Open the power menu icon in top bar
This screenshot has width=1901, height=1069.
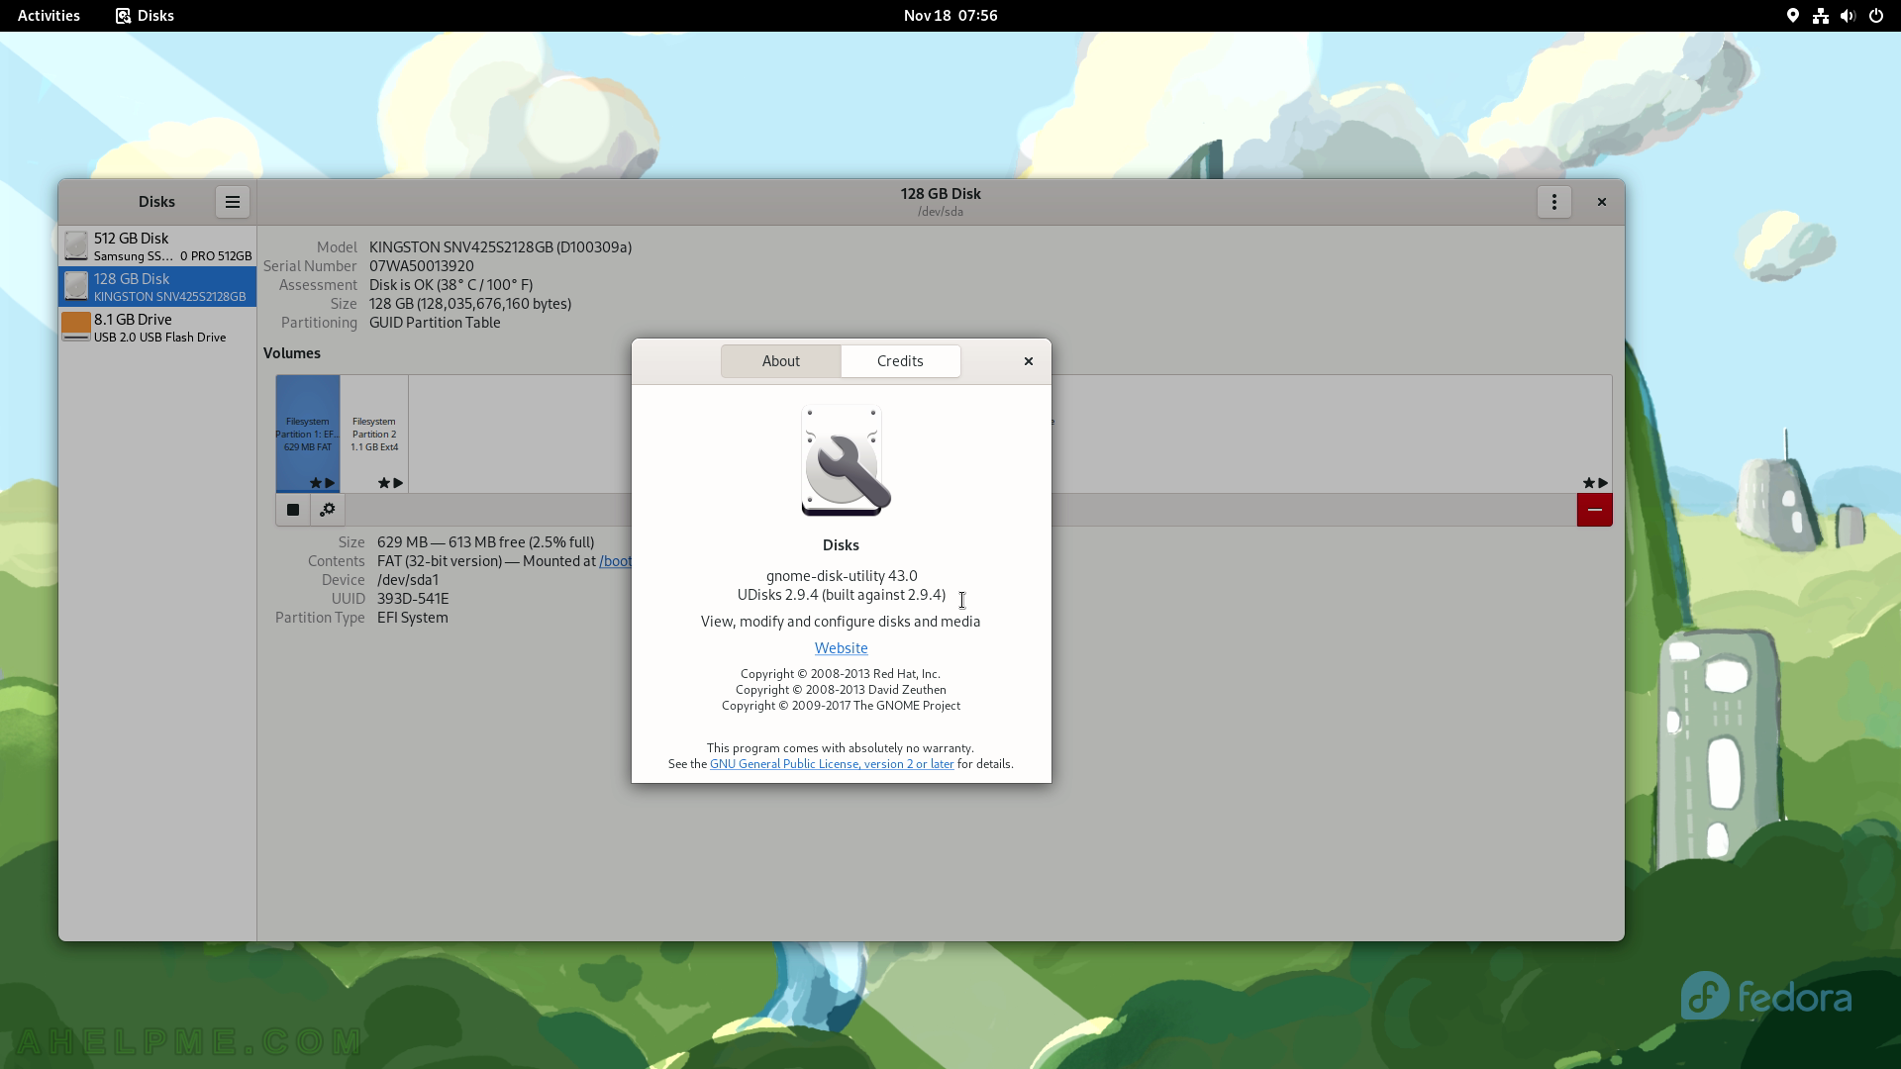click(1875, 16)
